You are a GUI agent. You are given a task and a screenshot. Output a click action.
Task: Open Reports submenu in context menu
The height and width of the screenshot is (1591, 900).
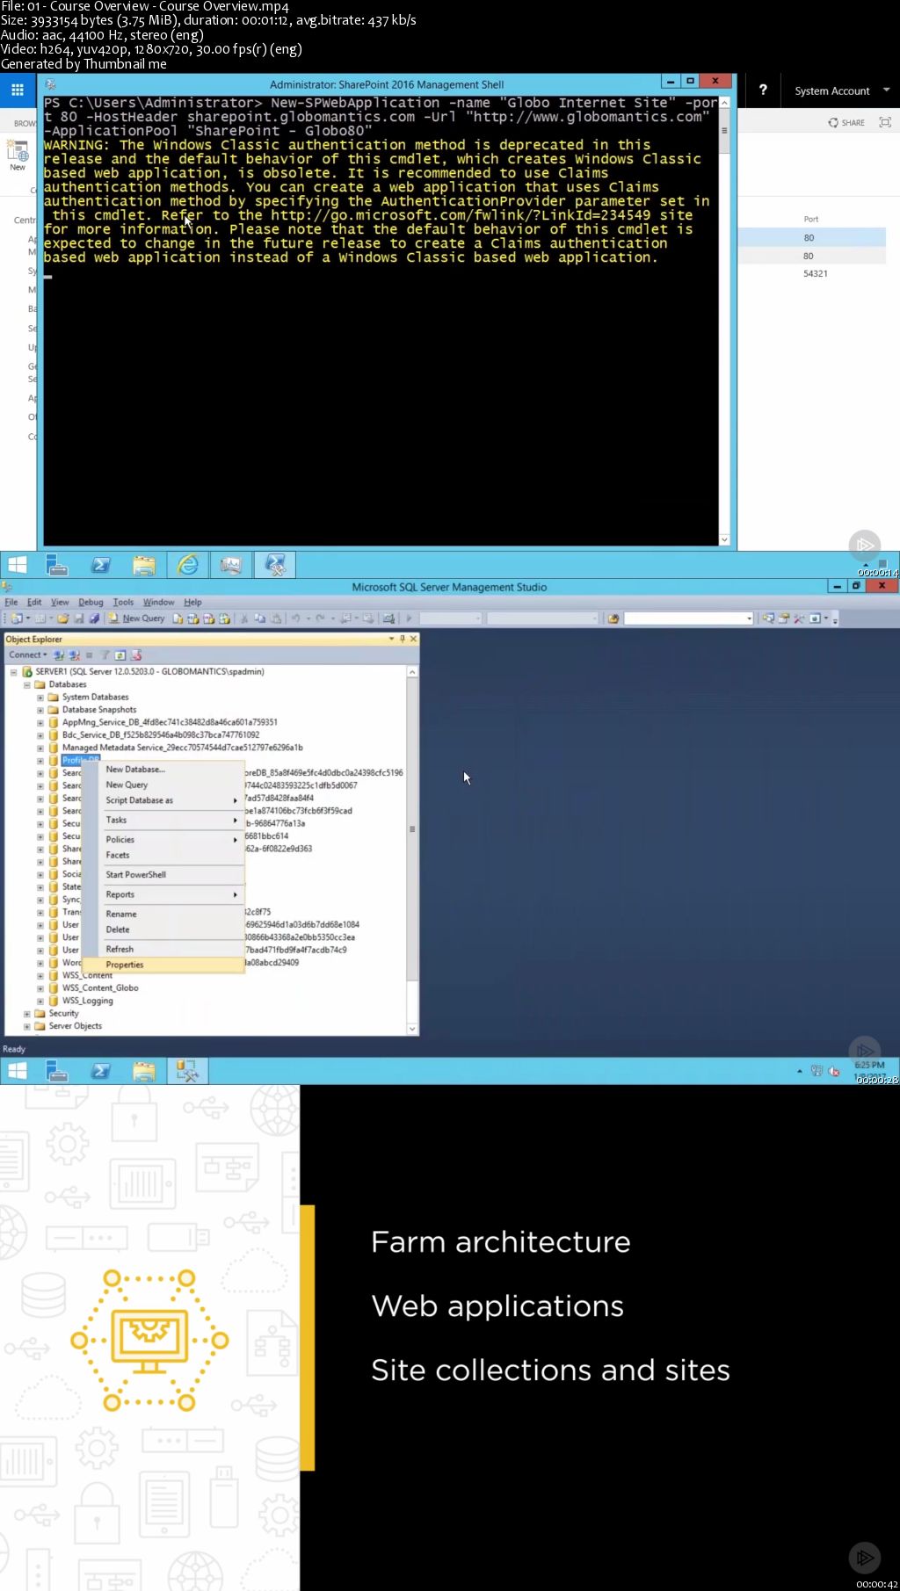click(164, 894)
